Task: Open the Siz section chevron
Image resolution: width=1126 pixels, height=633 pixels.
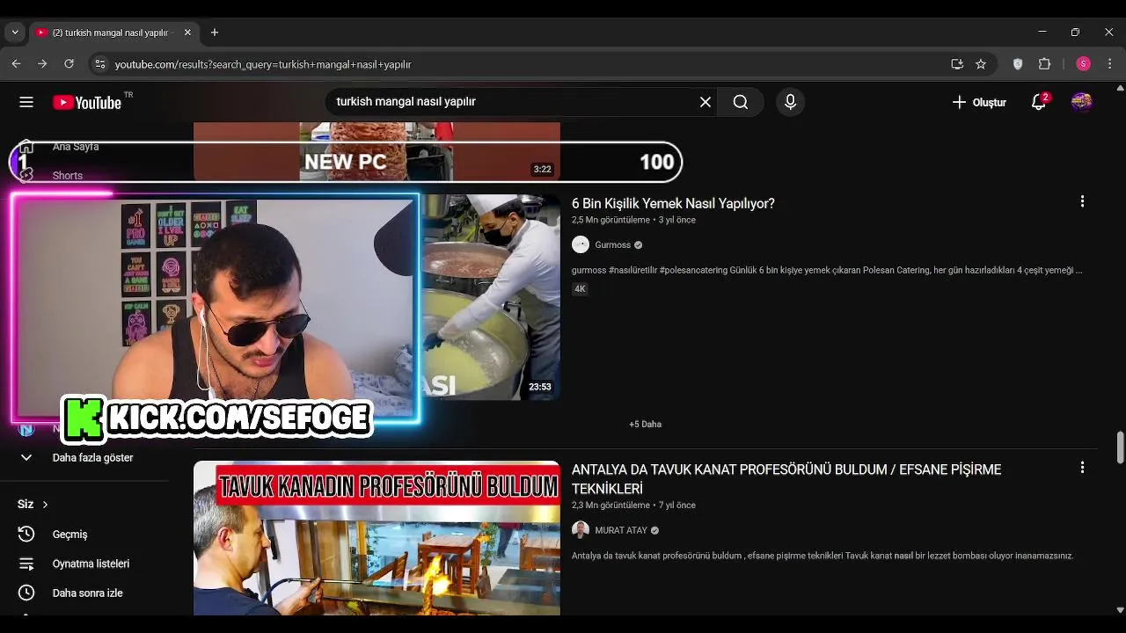Action: (45, 505)
